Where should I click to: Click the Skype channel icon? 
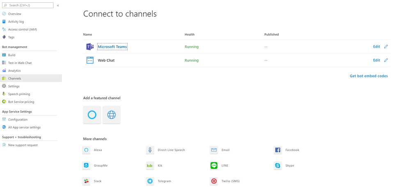point(278,166)
